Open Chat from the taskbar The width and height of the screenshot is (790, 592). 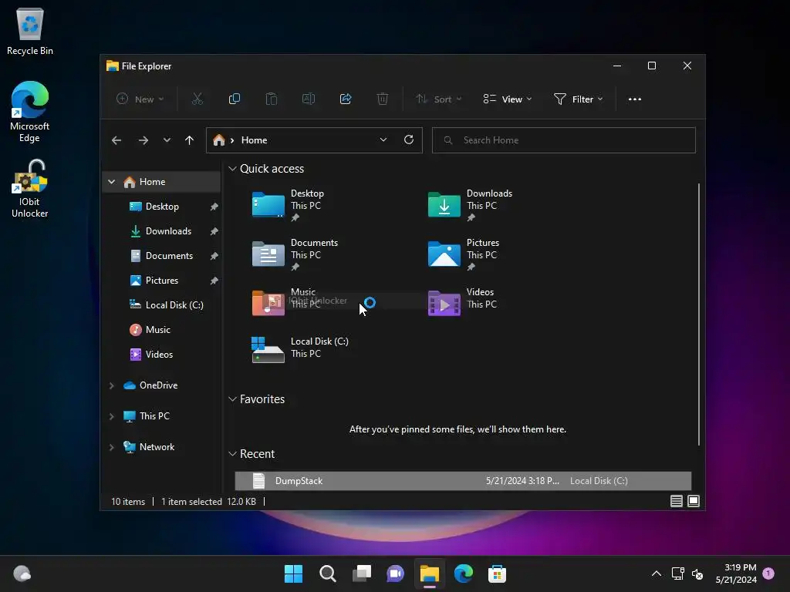point(395,573)
